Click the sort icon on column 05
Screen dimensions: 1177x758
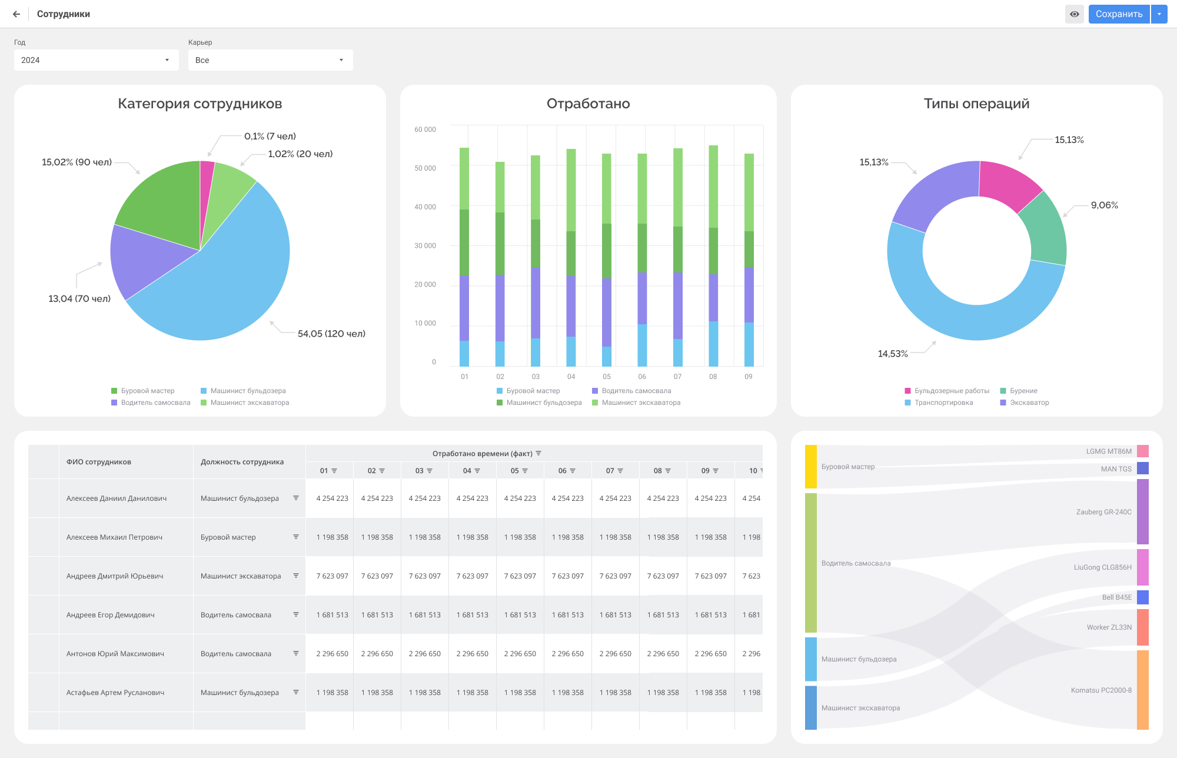click(x=525, y=471)
